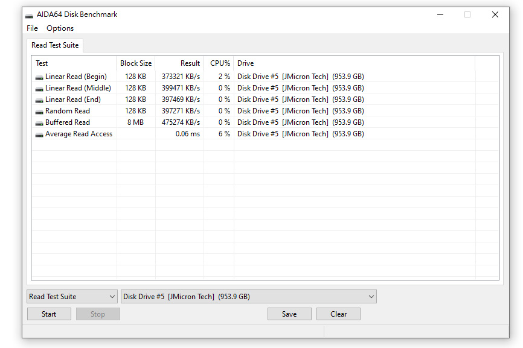Click the disk icon beside Linear Read (Begin)

tap(39, 77)
